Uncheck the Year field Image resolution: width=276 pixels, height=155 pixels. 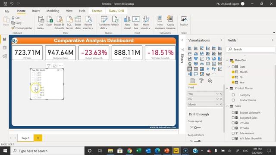coord(233,82)
